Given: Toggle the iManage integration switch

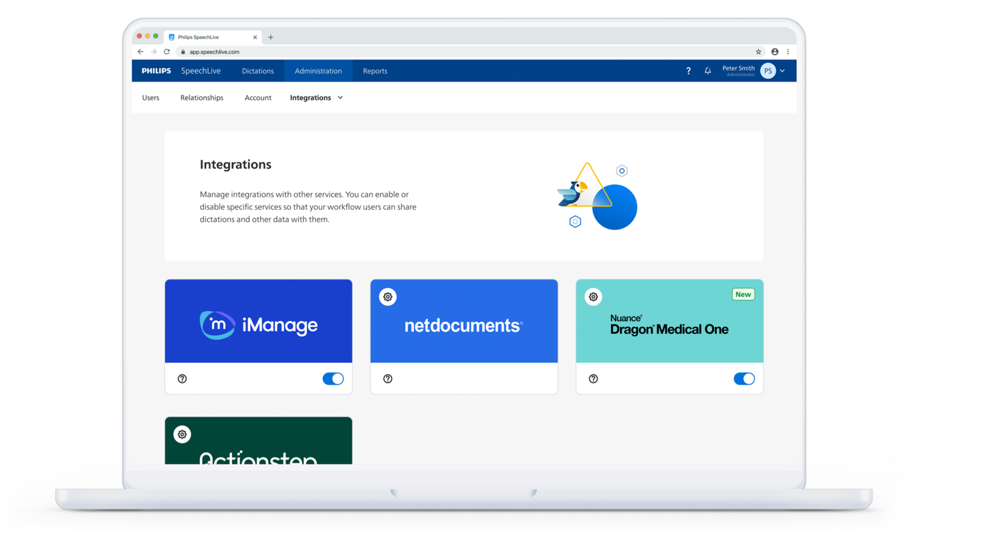Looking at the screenshot, I should (x=333, y=378).
